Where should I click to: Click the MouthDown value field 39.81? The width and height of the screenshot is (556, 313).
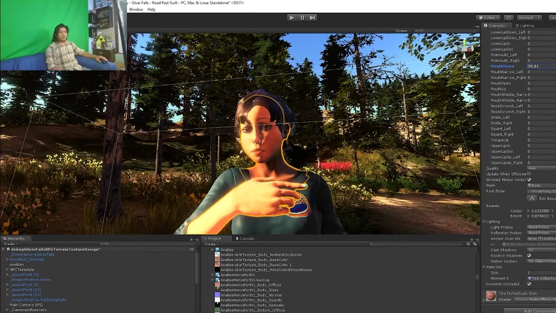(x=542, y=66)
